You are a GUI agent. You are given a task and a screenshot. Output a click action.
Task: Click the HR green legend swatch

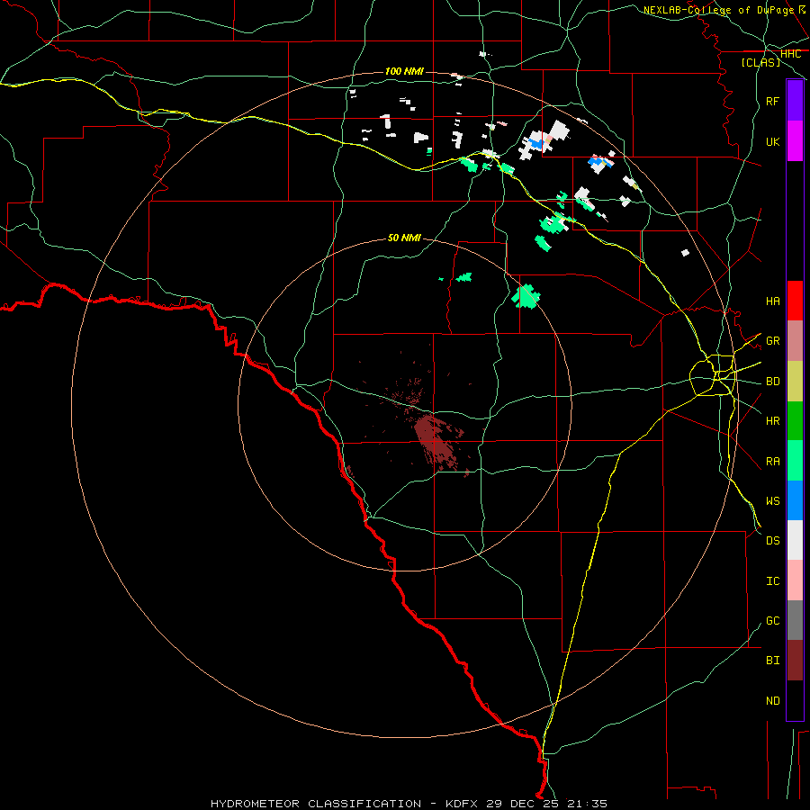795,421
